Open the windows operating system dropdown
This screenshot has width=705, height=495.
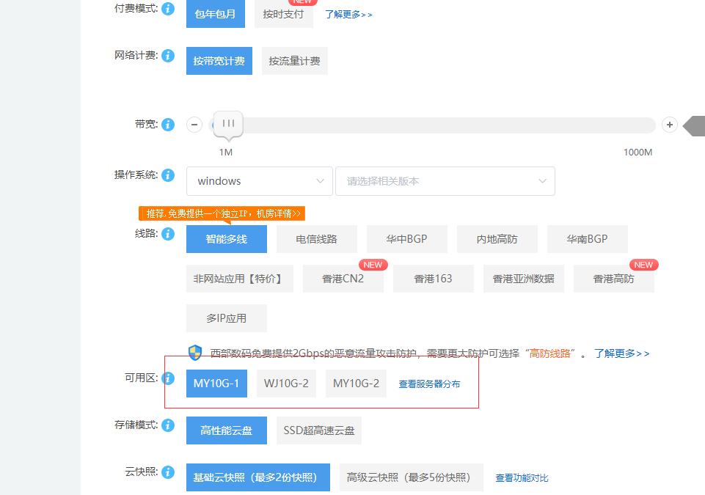pyautogui.click(x=260, y=181)
